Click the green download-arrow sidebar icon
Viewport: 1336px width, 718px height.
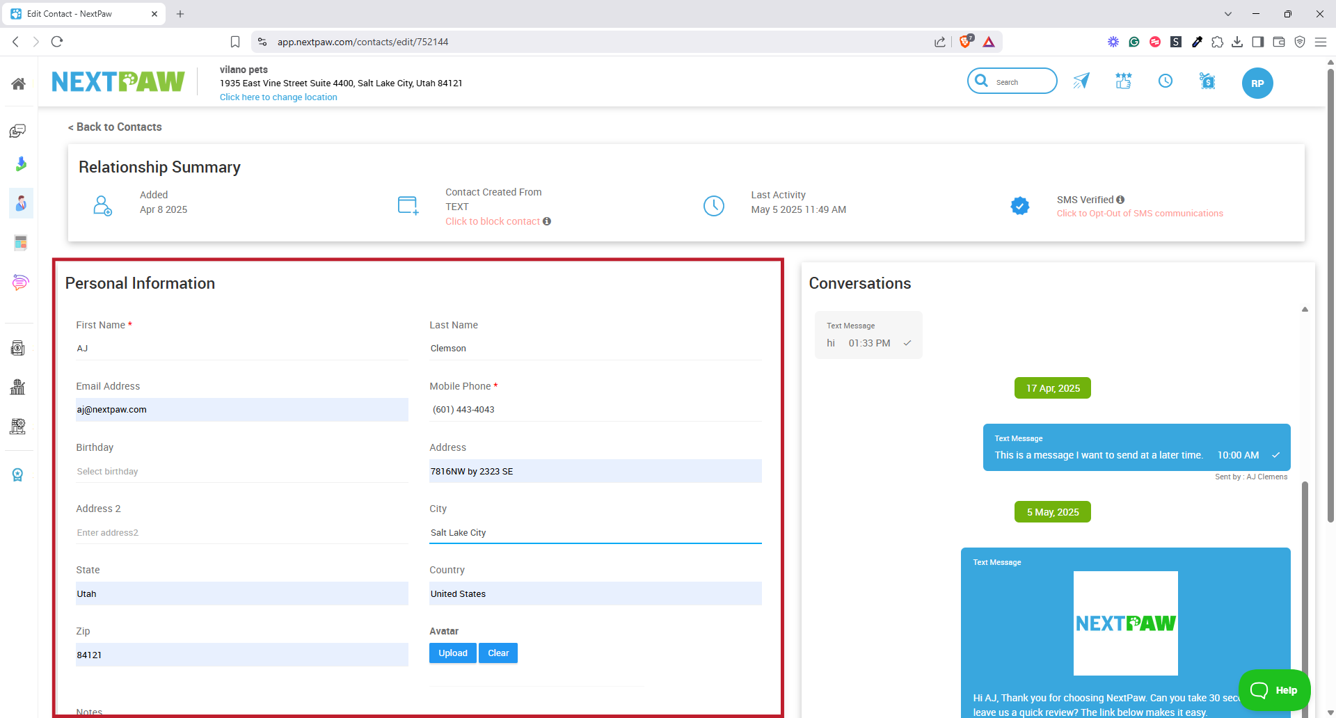point(21,164)
